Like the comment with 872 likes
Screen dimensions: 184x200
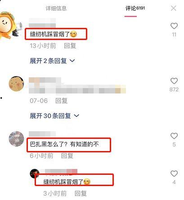[x=174, y=81]
